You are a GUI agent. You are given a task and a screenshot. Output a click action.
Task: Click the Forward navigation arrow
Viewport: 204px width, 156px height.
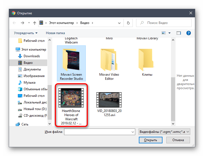22,23
